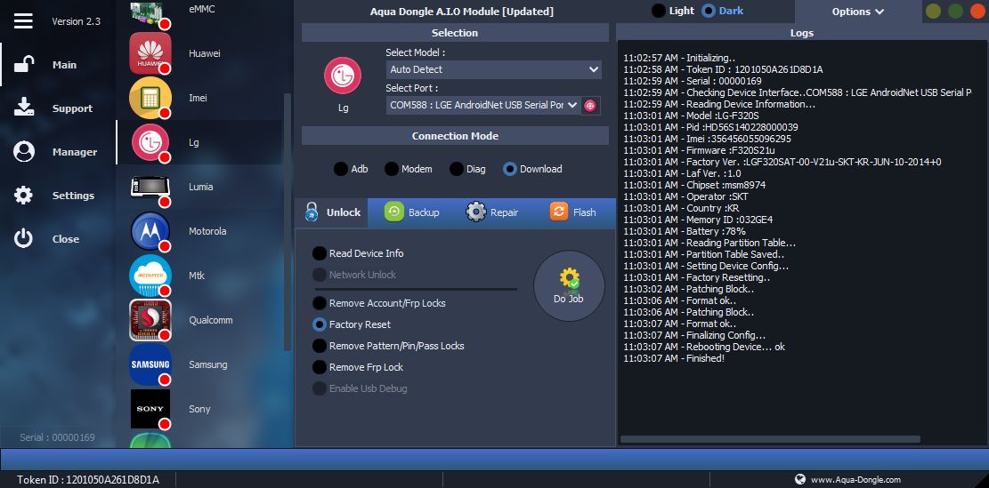Click the Main padlock icon
The image size is (989, 488).
23,64
